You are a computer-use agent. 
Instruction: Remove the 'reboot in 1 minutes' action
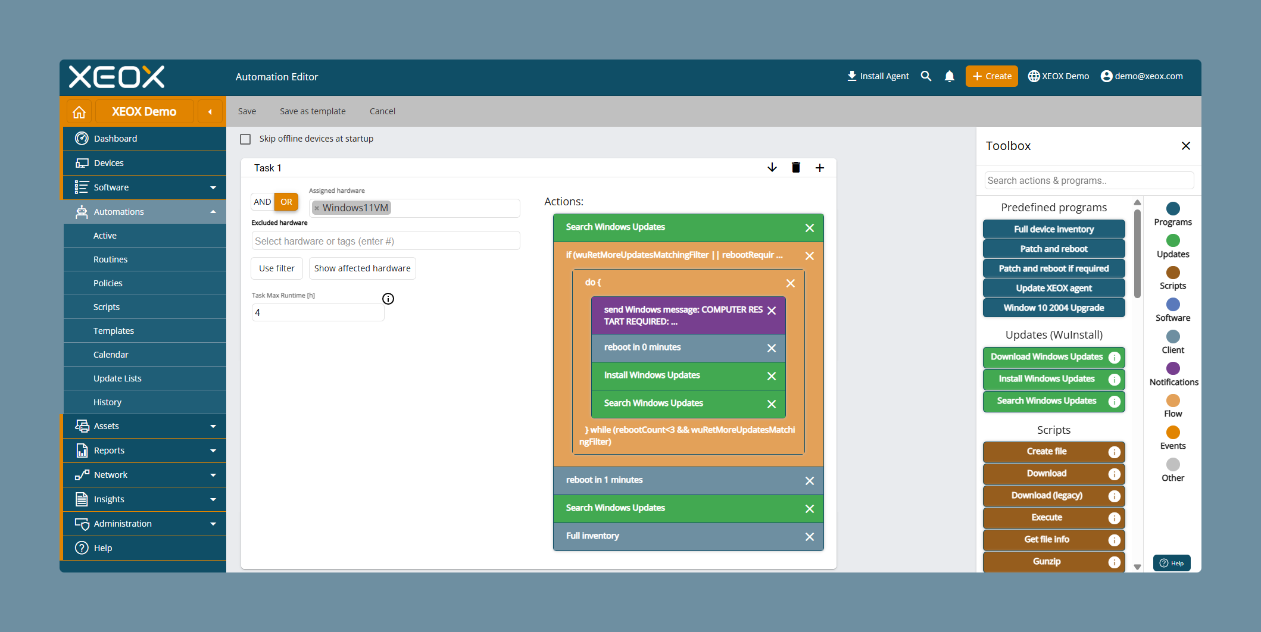tap(810, 481)
